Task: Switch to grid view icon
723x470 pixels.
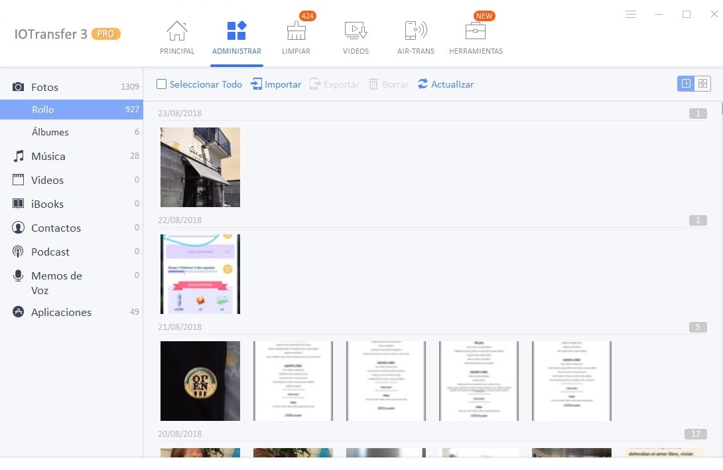Action: coord(702,84)
